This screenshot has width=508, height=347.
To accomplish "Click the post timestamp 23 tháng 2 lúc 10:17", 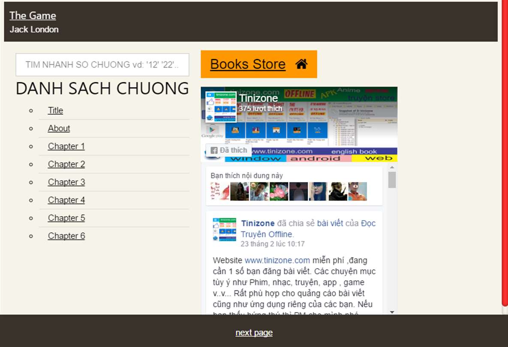I will tap(273, 244).
